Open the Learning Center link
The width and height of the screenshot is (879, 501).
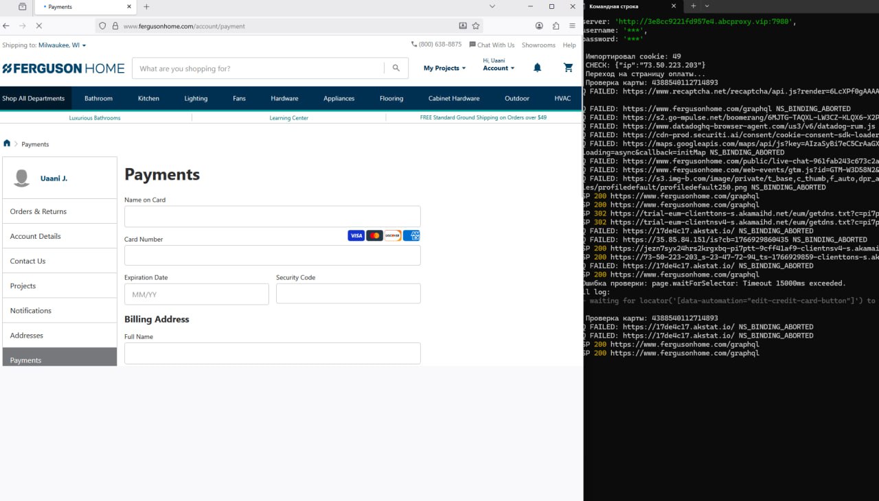coord(289,118)
